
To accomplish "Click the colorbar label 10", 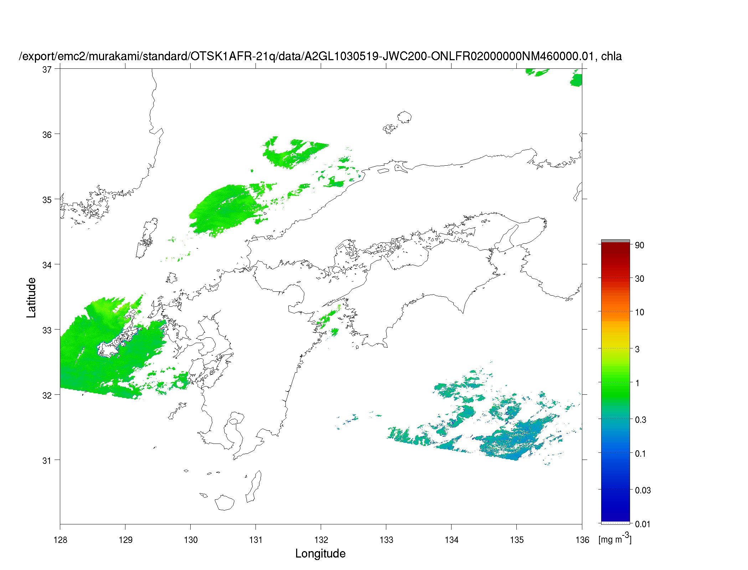I will click(640, 312).
